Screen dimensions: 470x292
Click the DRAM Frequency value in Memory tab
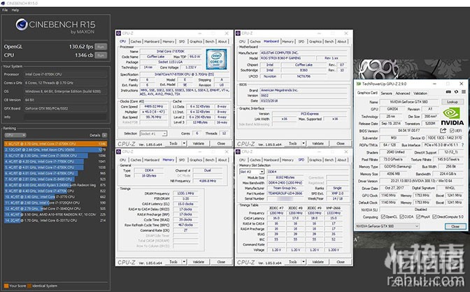coord(185,194)
